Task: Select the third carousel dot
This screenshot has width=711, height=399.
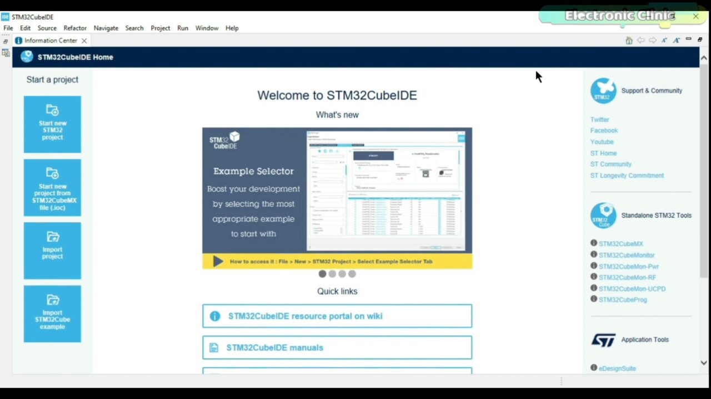Action: (342, 274)
